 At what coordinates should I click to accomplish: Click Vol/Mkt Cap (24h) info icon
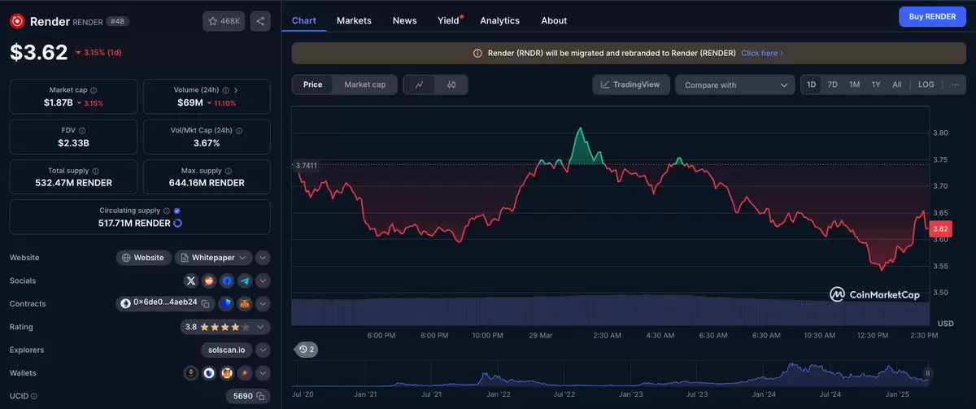239,130
